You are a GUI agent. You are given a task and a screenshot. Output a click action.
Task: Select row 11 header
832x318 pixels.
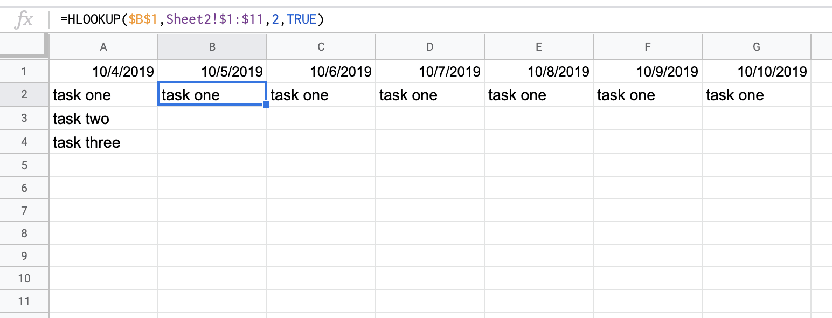[x=24, y=301]
